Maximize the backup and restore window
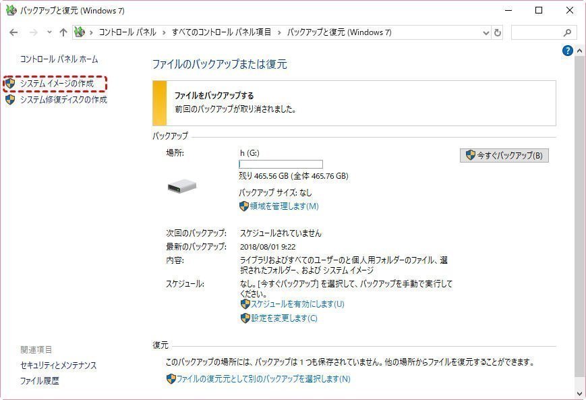Screen dimensions: 586x400 539,11
